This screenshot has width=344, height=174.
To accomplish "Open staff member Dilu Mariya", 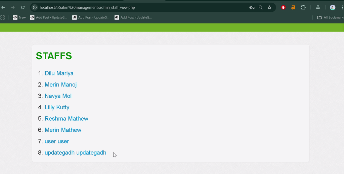I will [x=59, y=73].
